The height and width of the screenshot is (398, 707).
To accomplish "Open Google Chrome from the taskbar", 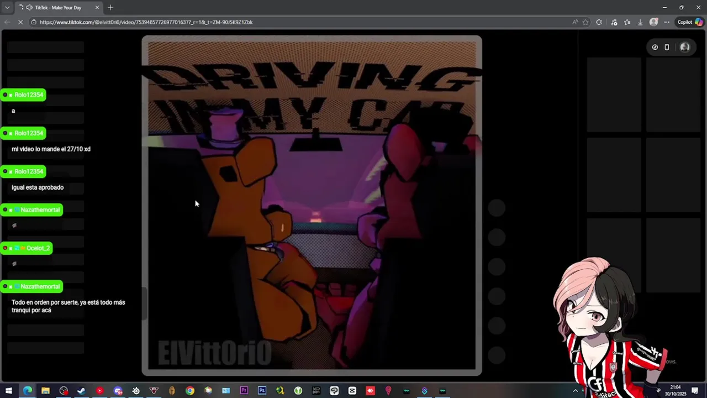I will pyautogui.click(x=190, y=391).
